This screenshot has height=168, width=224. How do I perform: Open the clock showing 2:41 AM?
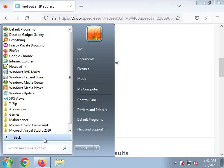click(210, 163)
